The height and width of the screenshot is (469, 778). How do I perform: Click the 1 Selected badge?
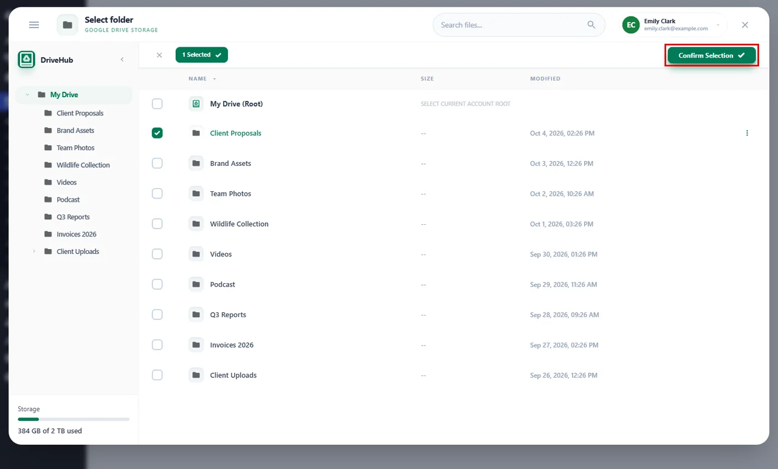pos(202,55)
